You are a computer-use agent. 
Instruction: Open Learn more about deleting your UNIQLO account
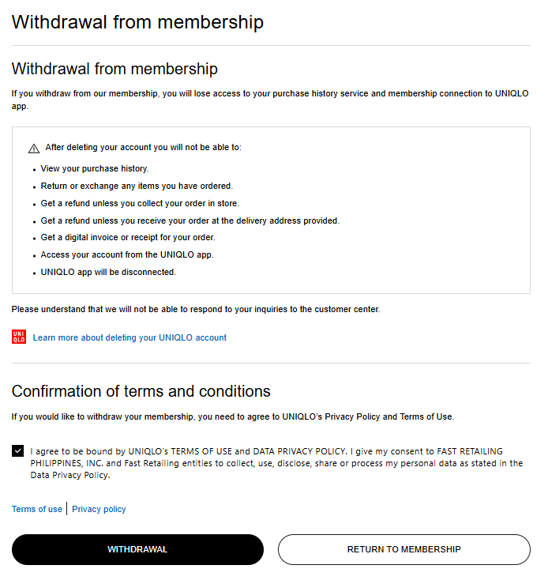click(x=129, y=337)
